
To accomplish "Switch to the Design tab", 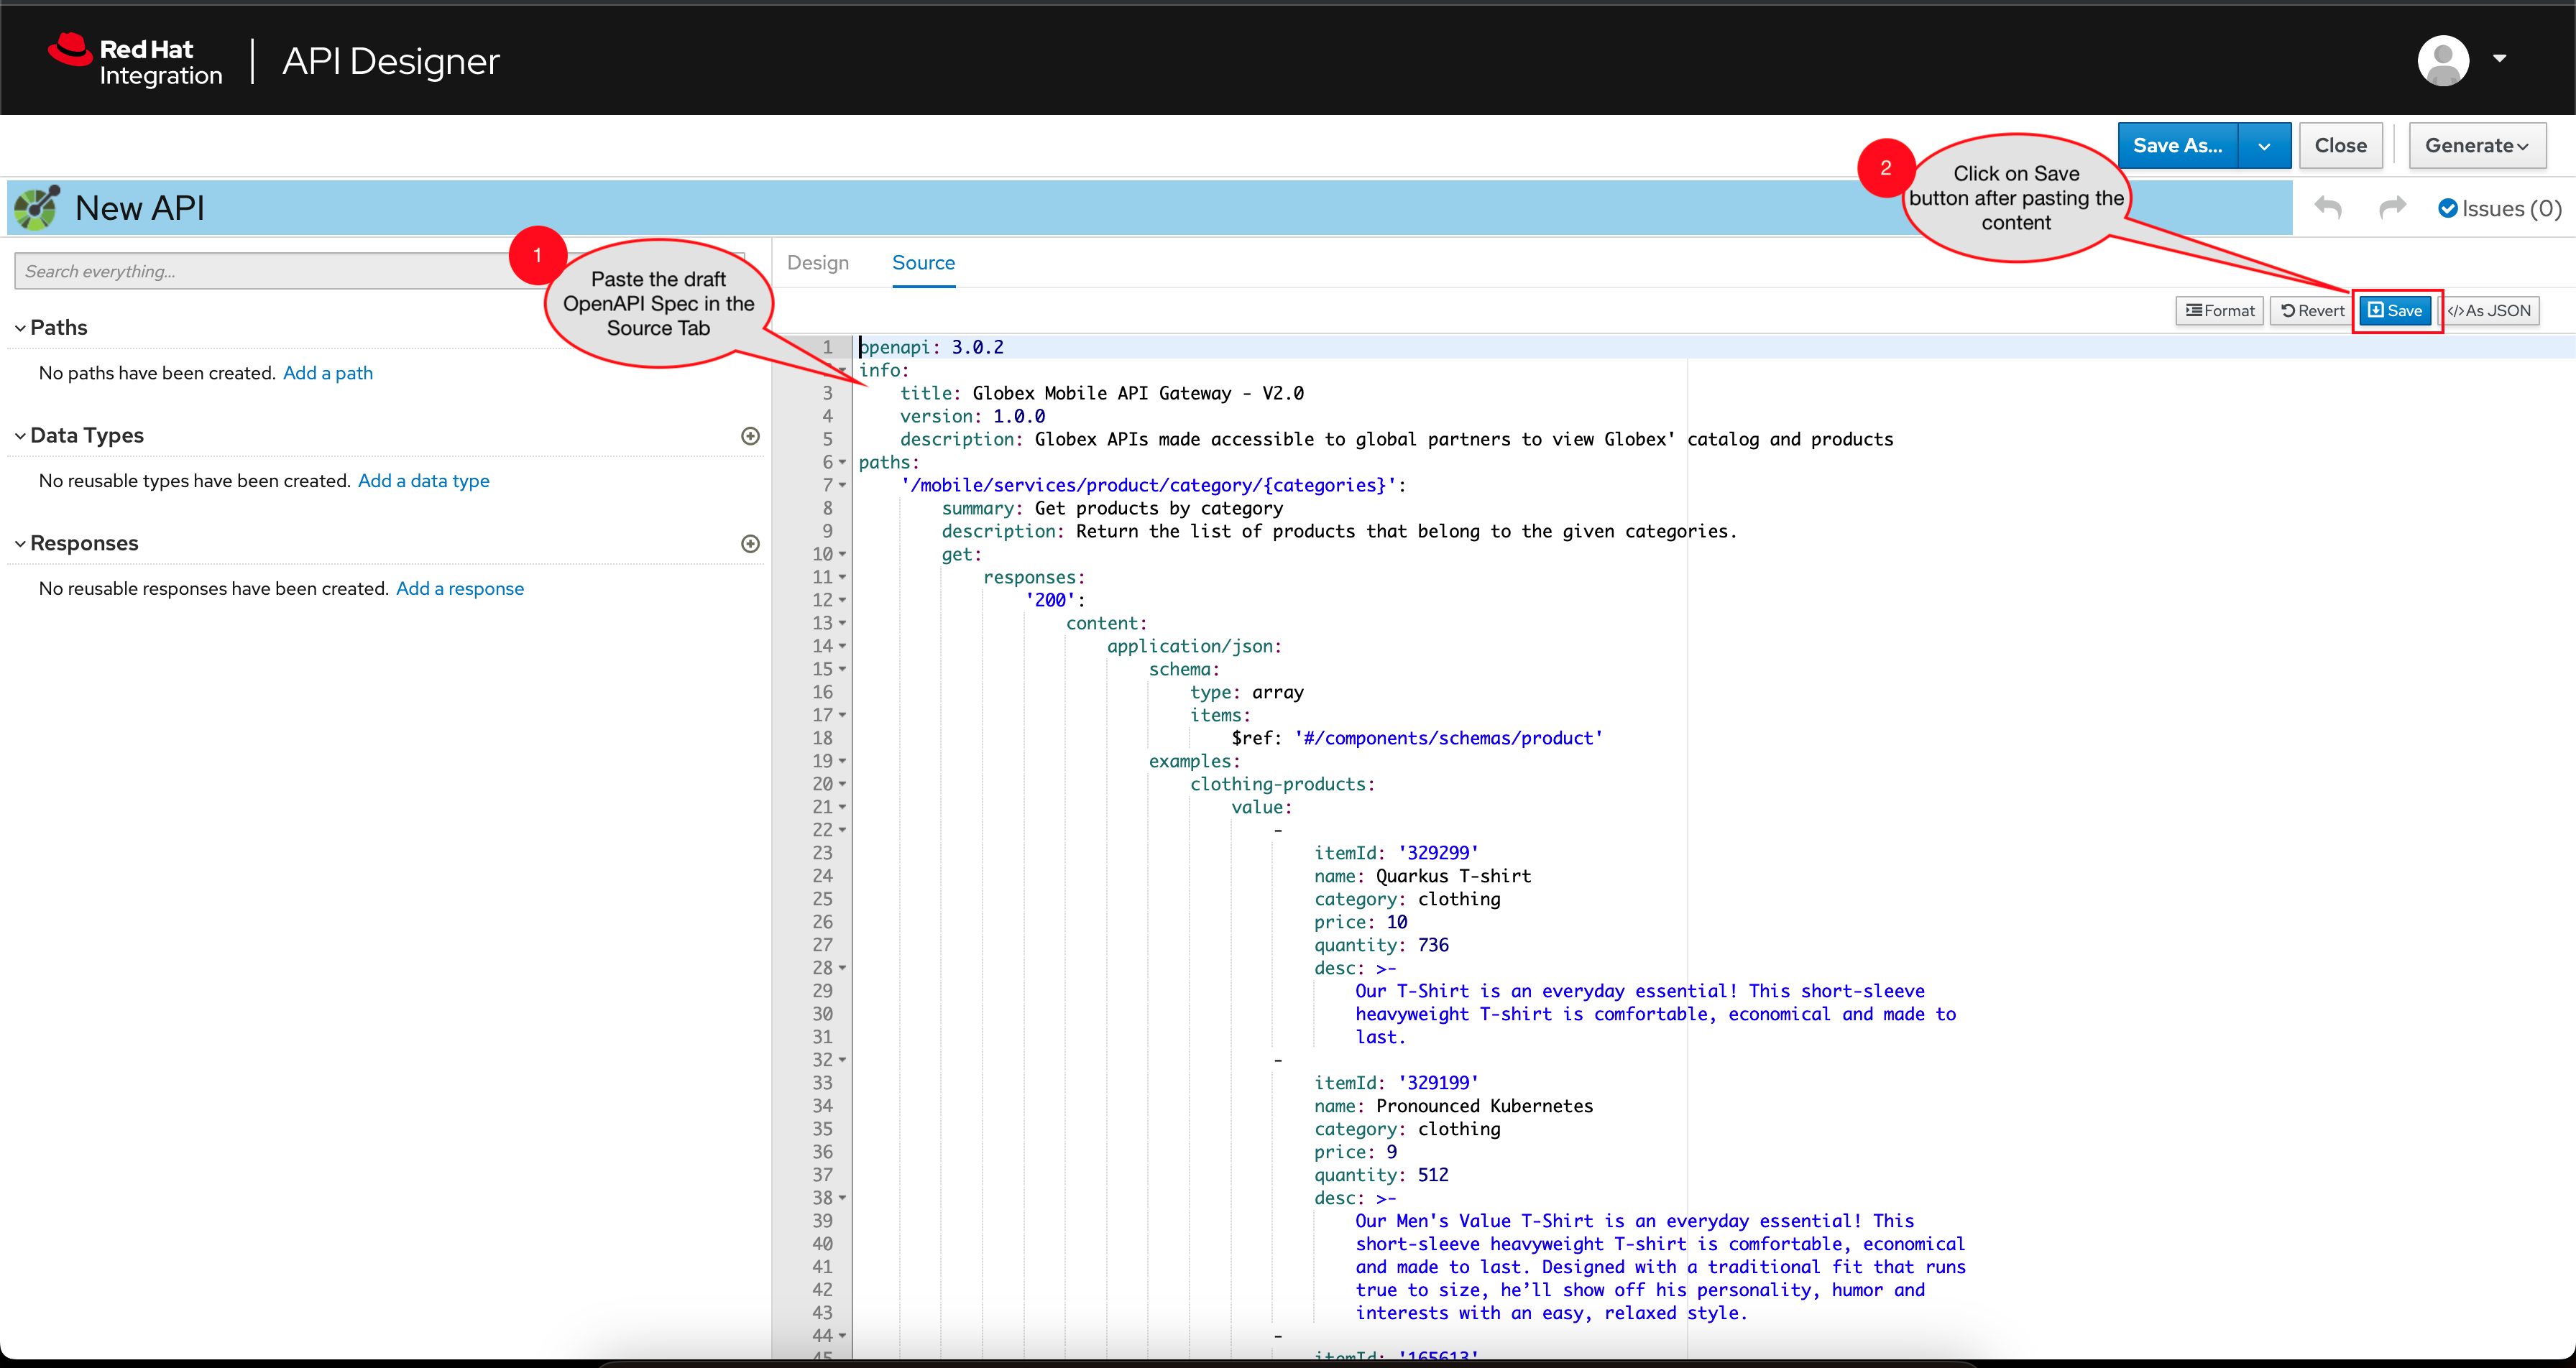I will pyautogui.click(x=818, y=263).
